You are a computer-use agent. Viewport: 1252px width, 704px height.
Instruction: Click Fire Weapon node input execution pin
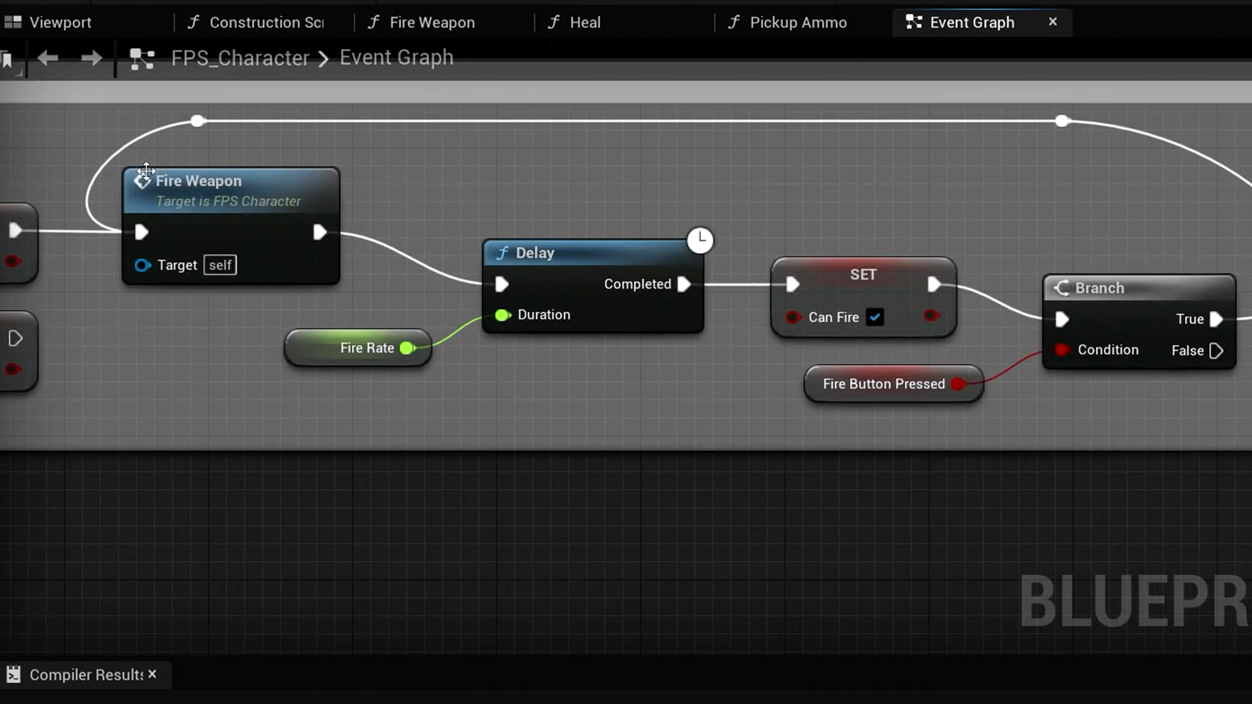(x=142, y=232)
